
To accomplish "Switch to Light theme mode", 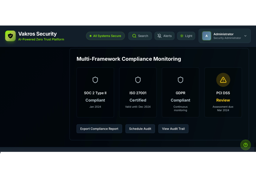I will 186,36.
